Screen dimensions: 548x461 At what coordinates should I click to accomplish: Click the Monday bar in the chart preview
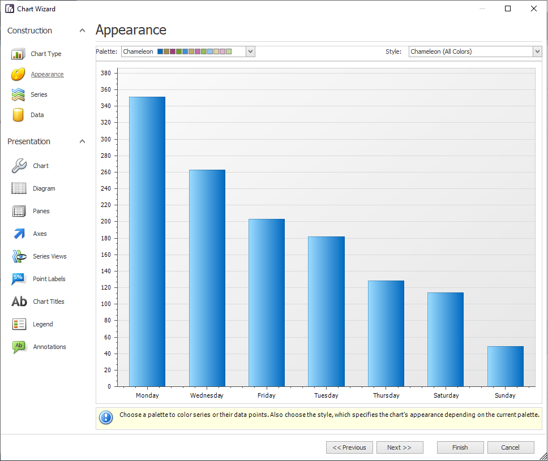click(x=147, y=238)
